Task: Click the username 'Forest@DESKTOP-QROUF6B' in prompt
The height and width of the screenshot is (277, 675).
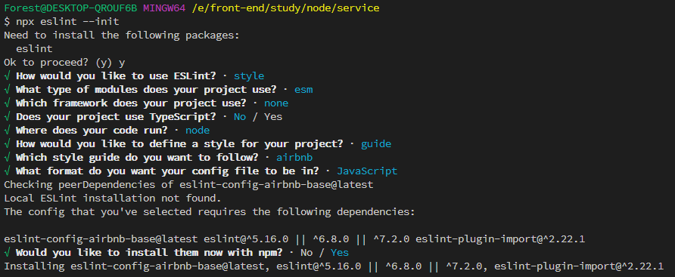Action: 71,8
